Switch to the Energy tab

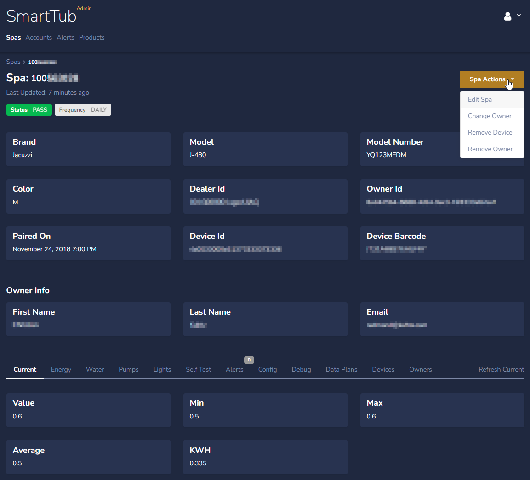[61, 370]
